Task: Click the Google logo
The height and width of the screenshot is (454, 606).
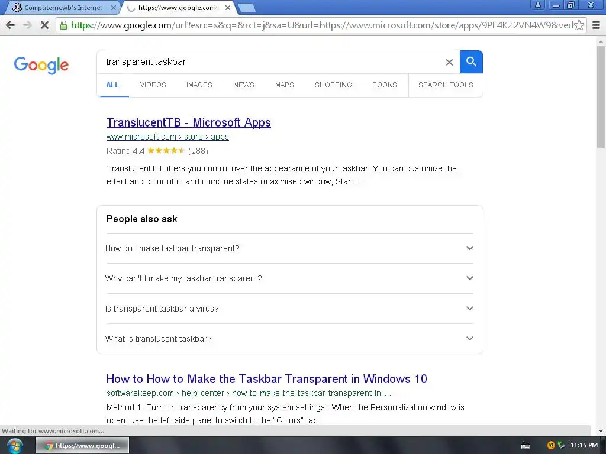Action: click(41, 65)
